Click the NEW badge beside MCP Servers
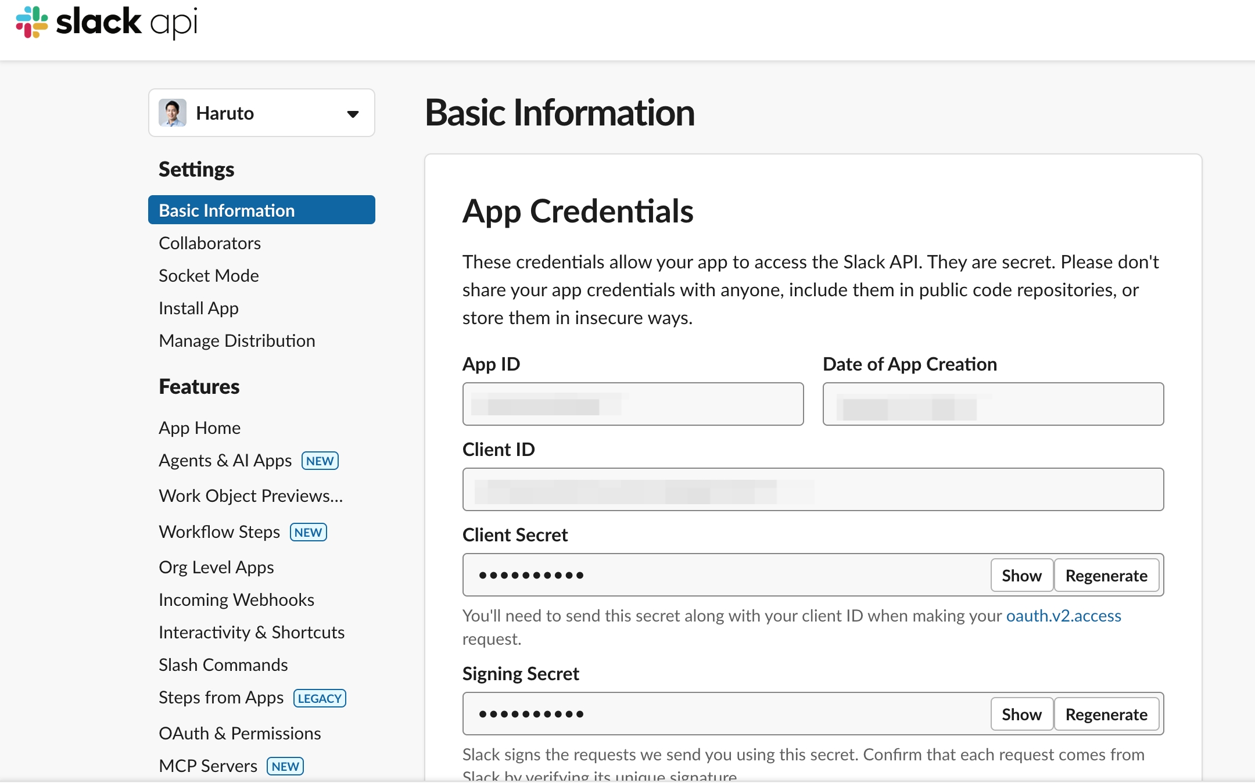Image resolution: width=1255 pixels, height=783 pixels. tap(285, 766)
